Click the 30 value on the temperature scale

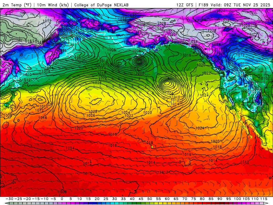click(x=114, y=199)
